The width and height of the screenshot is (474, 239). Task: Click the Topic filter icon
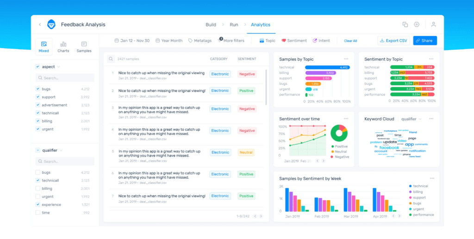(262, 41)
